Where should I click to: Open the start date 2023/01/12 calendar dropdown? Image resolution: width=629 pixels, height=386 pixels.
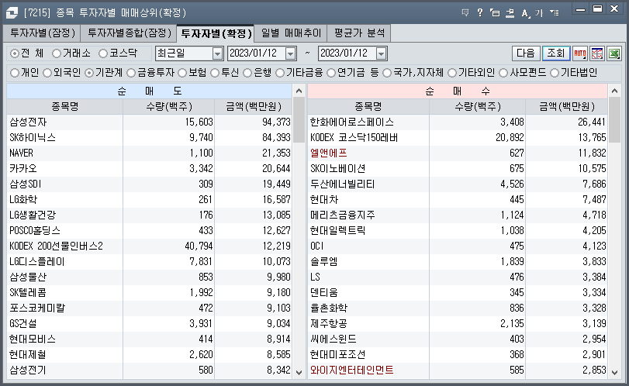[290, 53]
